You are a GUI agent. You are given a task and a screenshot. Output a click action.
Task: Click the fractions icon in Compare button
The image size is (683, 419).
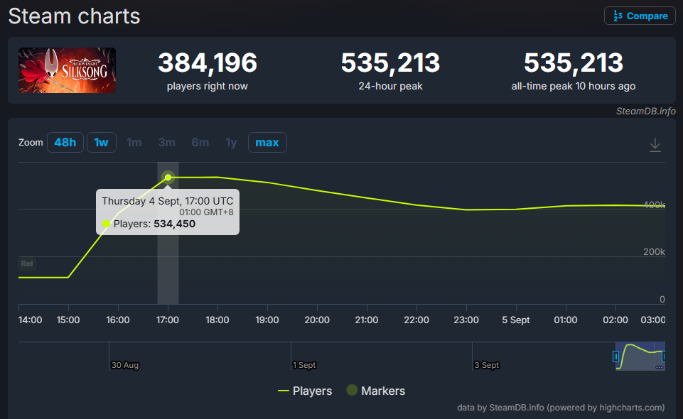[618, 16]
